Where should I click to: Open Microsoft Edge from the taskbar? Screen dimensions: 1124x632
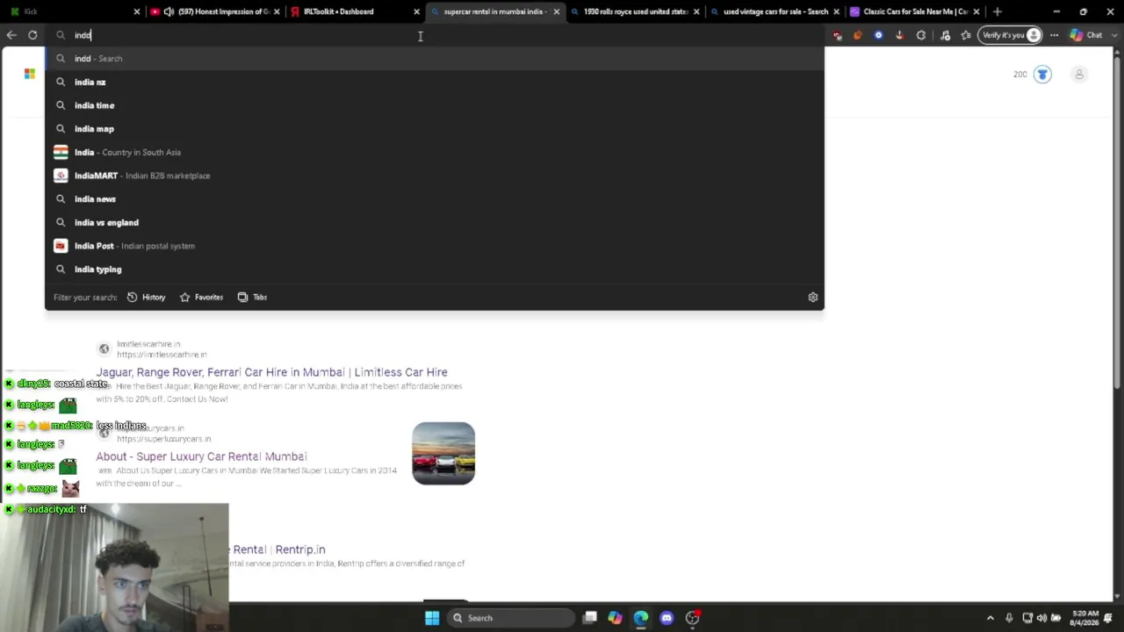pos(641,618)
